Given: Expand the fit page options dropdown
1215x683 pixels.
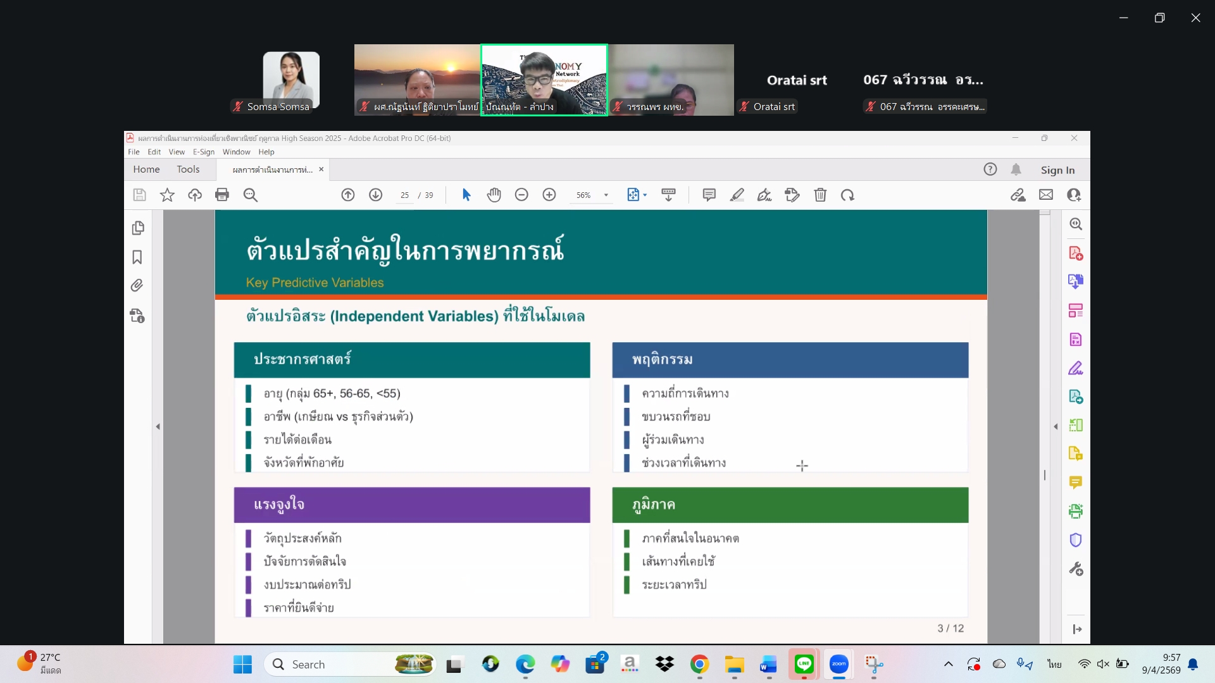Looking at the screenshot, I should point(645,195).
